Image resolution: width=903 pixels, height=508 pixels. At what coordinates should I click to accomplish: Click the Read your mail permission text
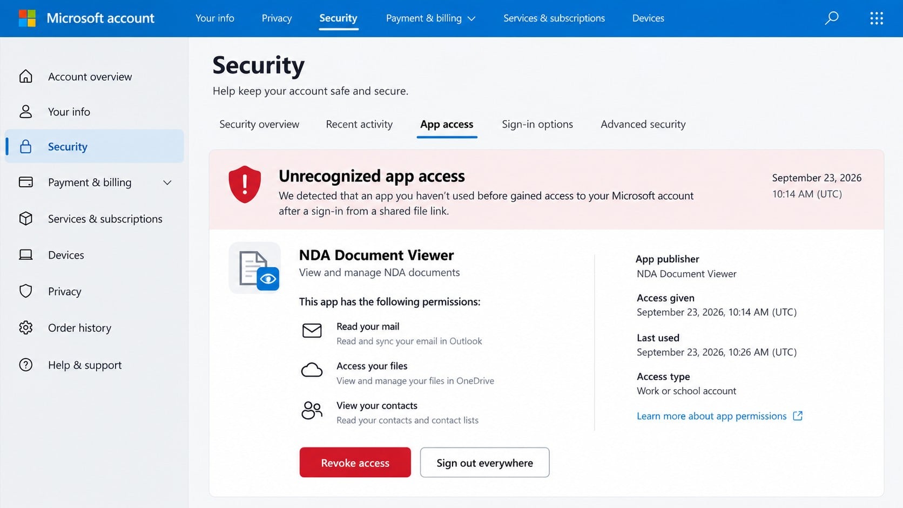(368, 327)
